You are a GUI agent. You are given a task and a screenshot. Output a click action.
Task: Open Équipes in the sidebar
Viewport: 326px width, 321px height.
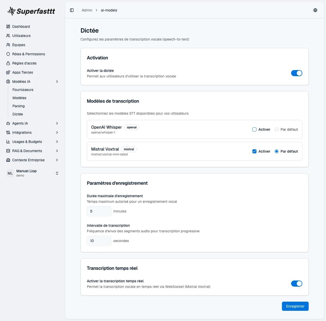[x=33, y=45]
